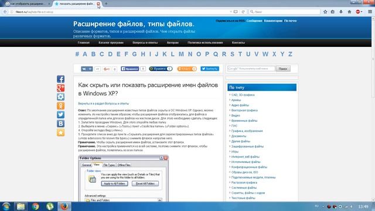Share via the Google Plus sidebar icon

click(60, 88)
